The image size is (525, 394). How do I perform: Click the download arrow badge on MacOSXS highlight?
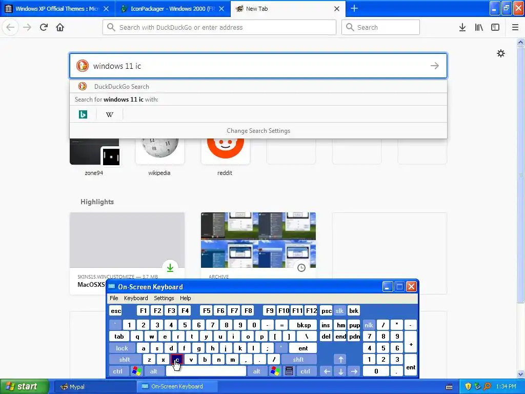170,267
